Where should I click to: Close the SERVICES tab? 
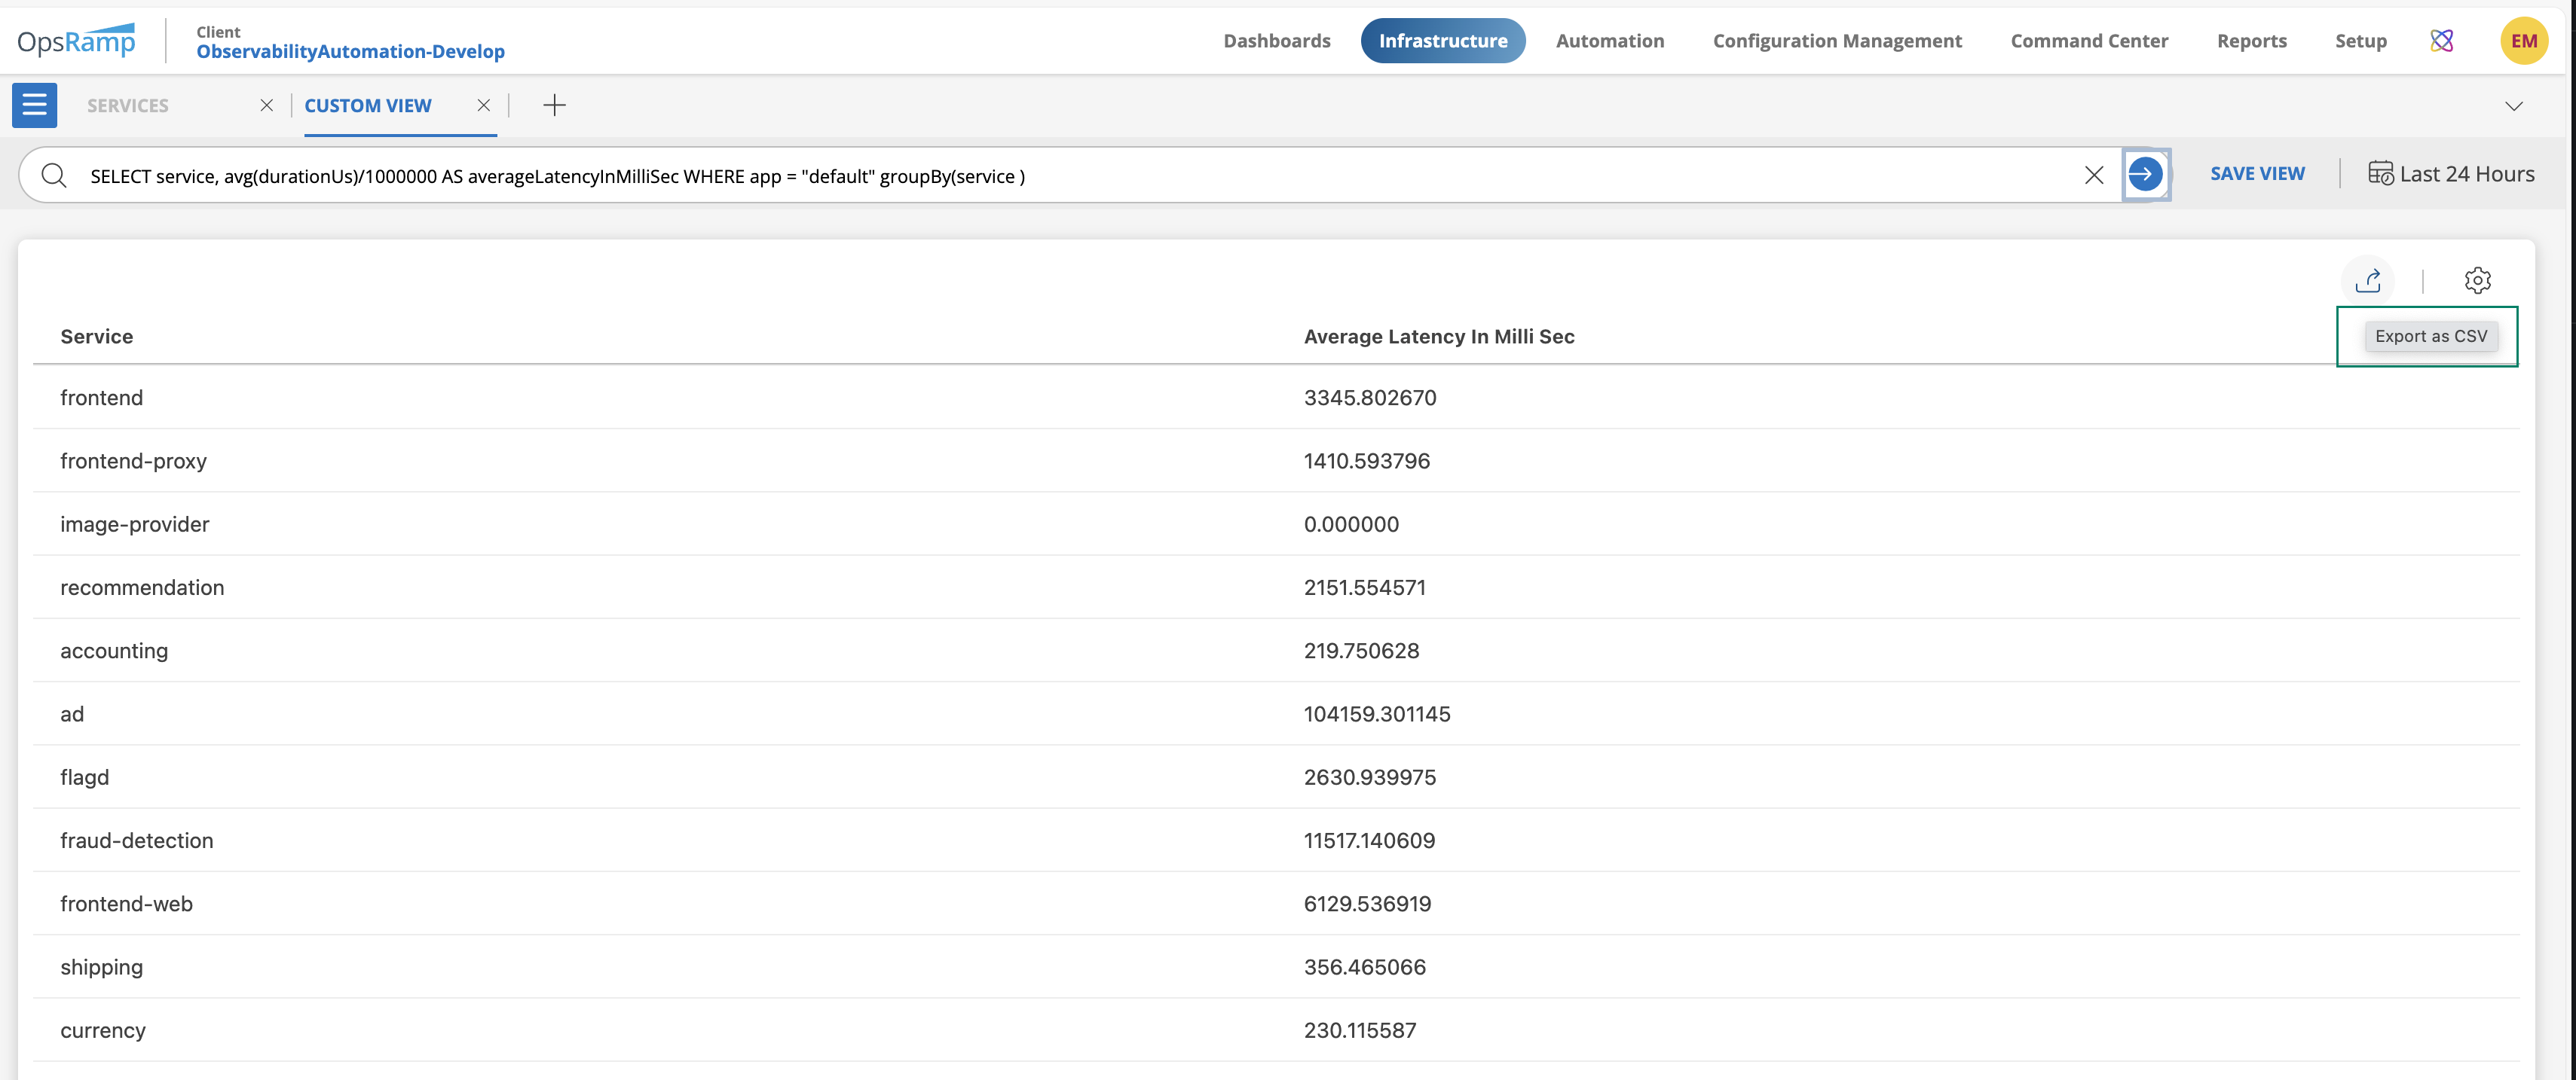[x=267, y=105]
